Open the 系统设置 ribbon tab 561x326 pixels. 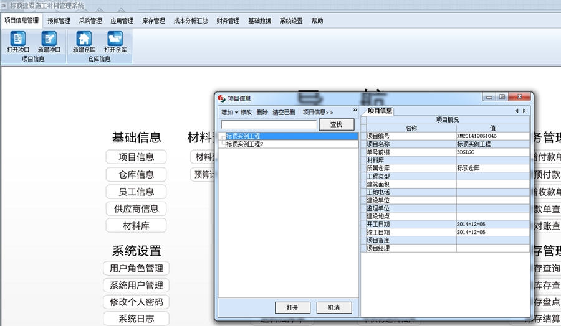point(291,21)
